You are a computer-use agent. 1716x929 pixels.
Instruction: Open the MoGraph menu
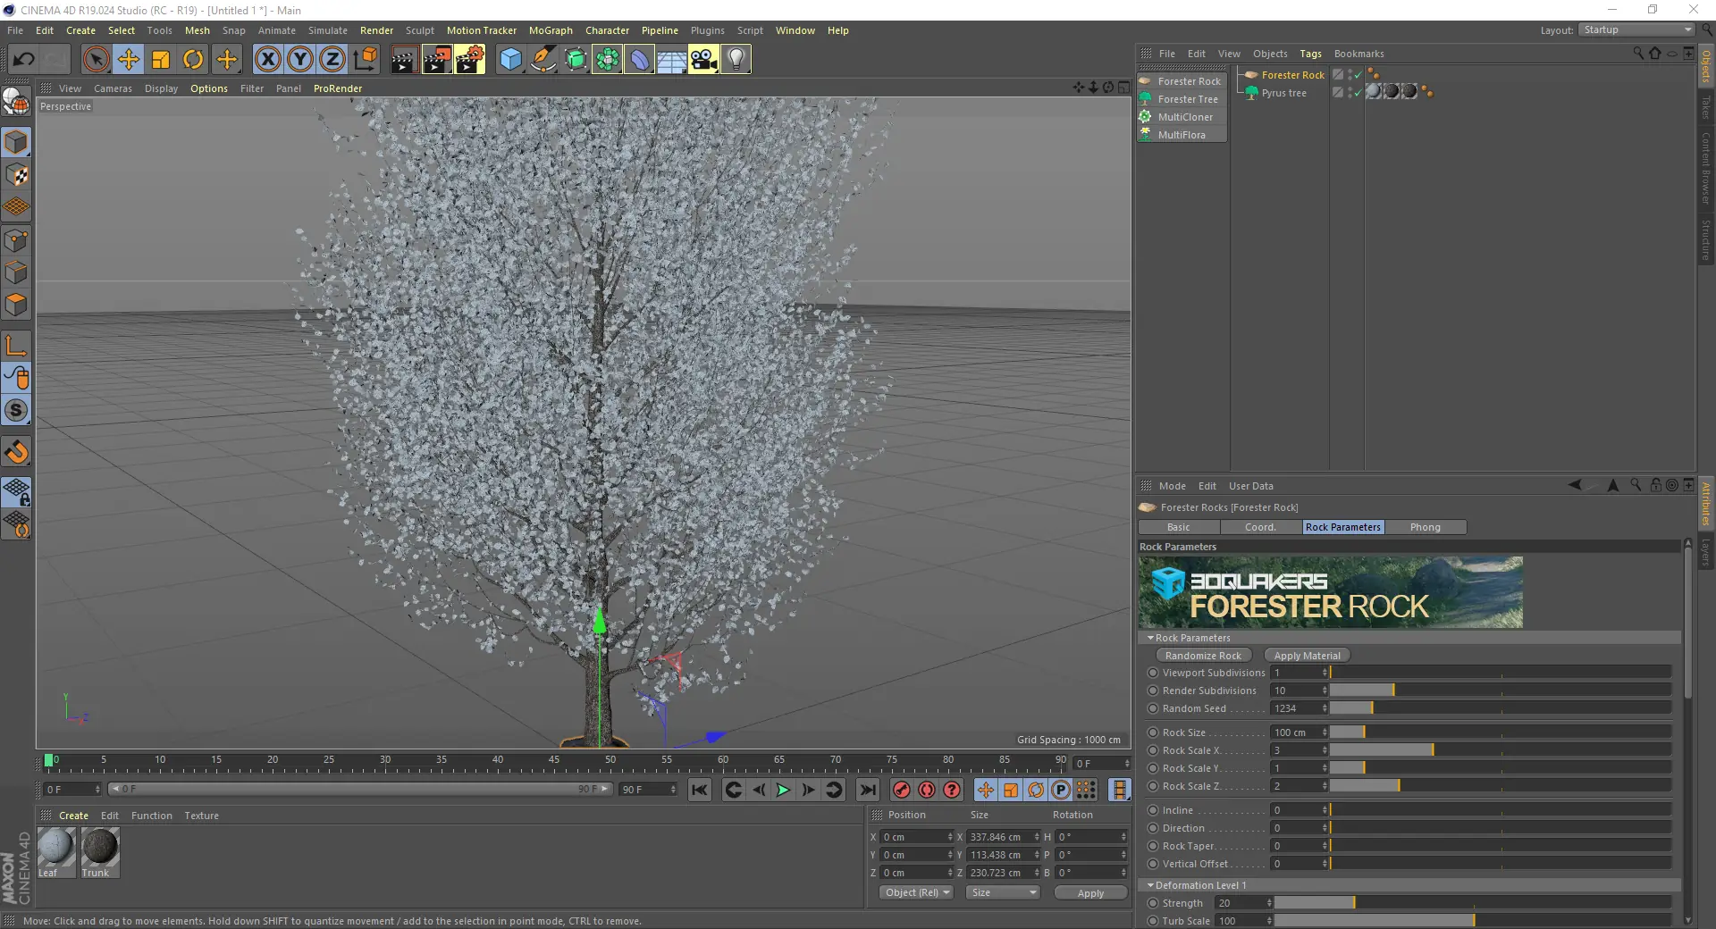pos(550,30)
